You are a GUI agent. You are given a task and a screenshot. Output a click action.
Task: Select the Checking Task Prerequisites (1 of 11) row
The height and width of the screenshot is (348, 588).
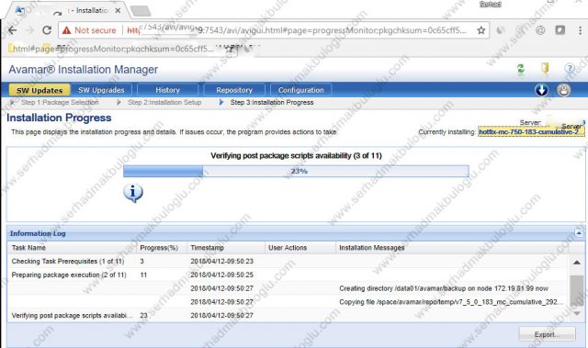(288, 261)
